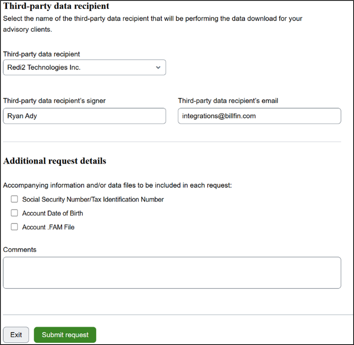Click the Social Security Number/Tax Identification Number label text

tap(93, 199)
